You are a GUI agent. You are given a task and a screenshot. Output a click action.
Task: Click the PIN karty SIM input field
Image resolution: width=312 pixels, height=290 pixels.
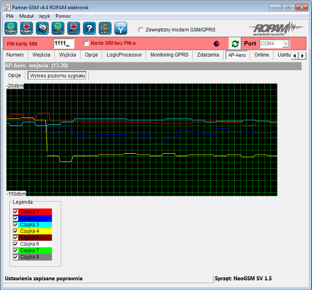[63, 43]
